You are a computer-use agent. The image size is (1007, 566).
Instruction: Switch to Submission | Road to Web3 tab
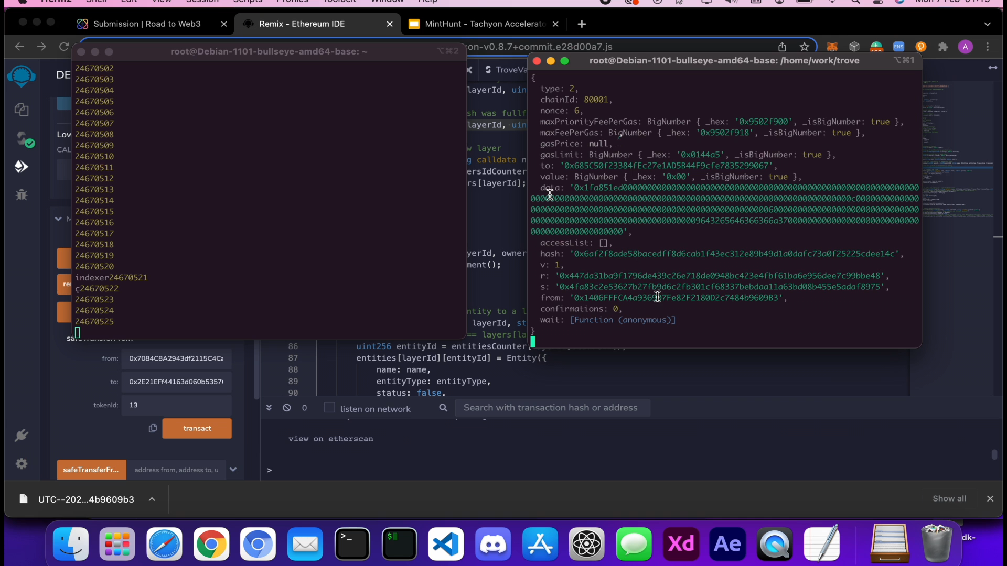147,24
